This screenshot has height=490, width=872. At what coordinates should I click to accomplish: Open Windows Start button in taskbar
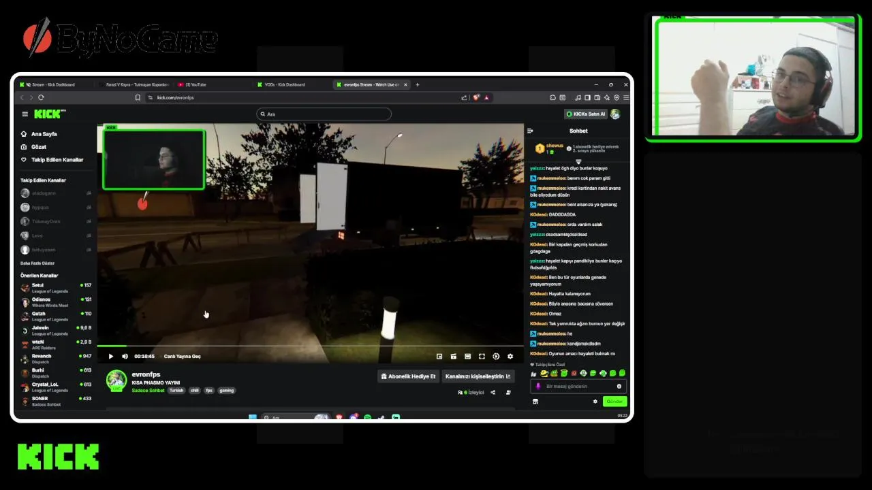tap(253, 417)
